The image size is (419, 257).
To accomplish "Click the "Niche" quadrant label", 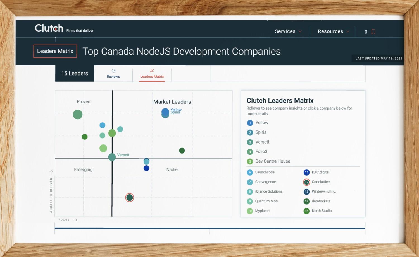I will click(172, 170).
